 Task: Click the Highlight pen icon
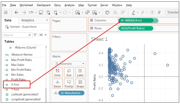coord(134,12)
